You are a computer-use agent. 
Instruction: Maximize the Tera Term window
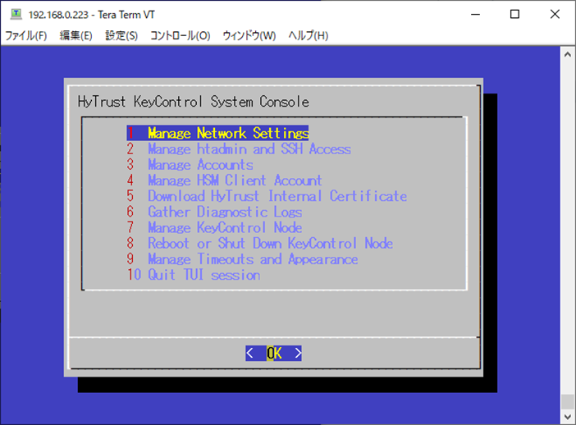[x=515, y=14]
